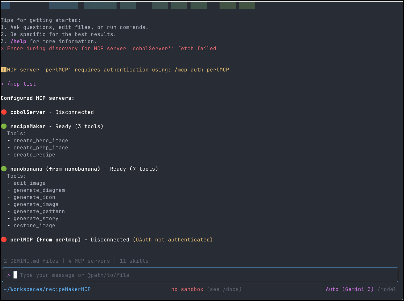
Task: Click the green status dot beside recipeMaker
Action: coord(4,127)
